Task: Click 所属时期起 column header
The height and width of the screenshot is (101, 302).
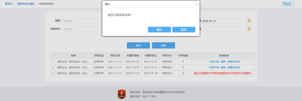Action: point(133,56)
